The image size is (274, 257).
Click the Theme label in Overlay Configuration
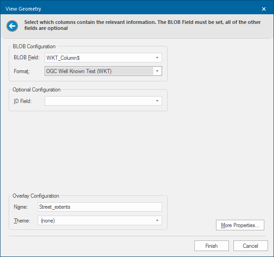click(x=22, y=221)
